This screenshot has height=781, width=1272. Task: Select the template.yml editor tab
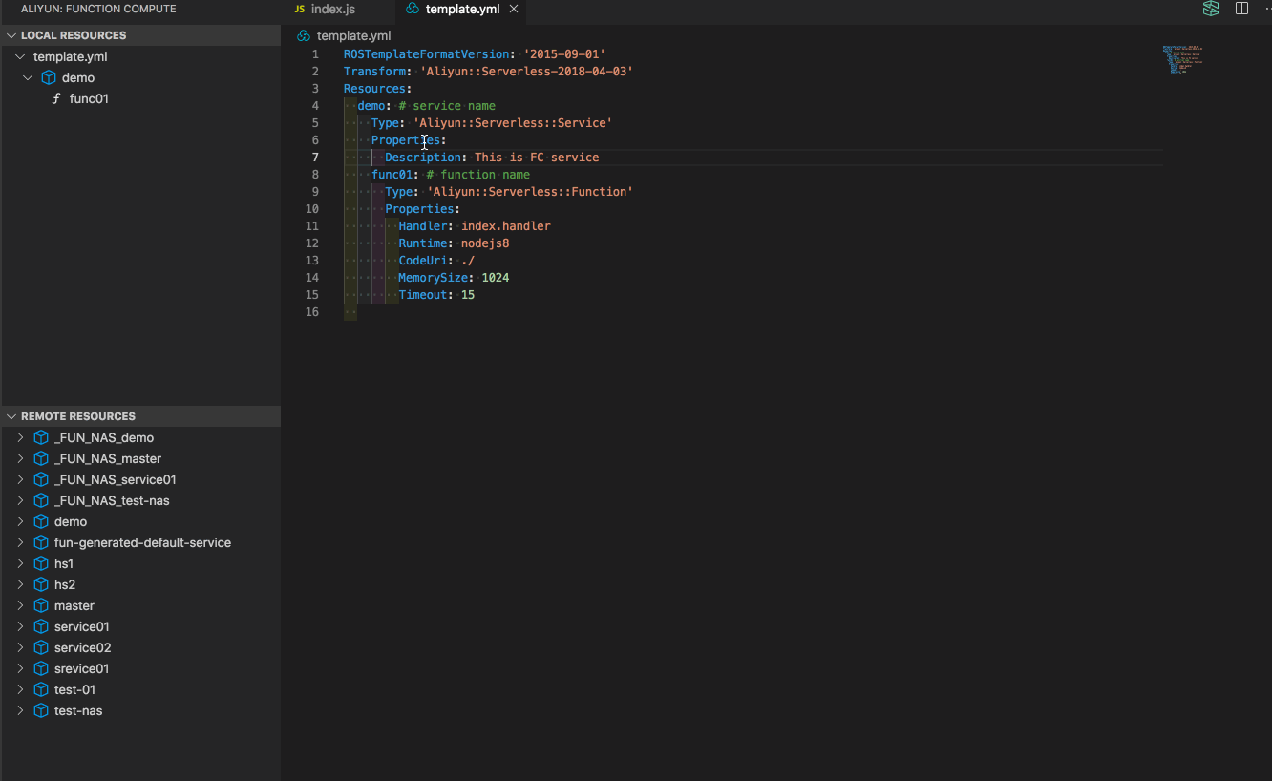click(x=460, y=10)
